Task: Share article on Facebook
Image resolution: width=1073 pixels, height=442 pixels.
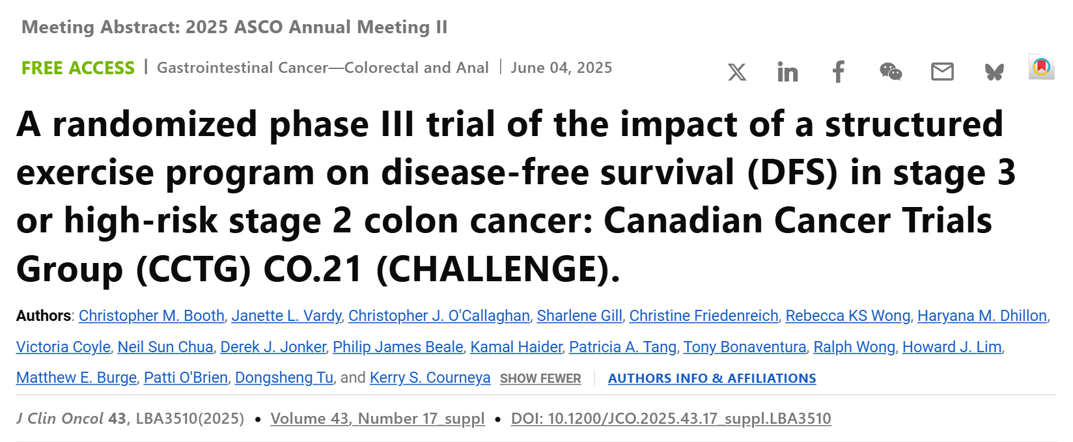Action: (x=839, y=72)
